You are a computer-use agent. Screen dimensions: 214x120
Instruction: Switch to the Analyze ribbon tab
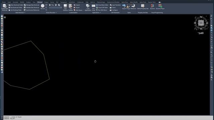(x=28, y=2)
